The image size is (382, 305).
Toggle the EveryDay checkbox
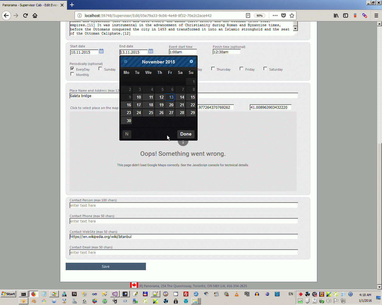72,69
